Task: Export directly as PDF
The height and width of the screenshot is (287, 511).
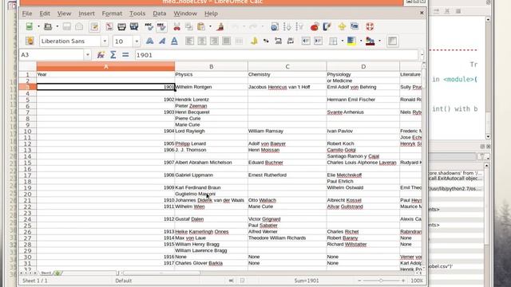Action: point(109,26)
